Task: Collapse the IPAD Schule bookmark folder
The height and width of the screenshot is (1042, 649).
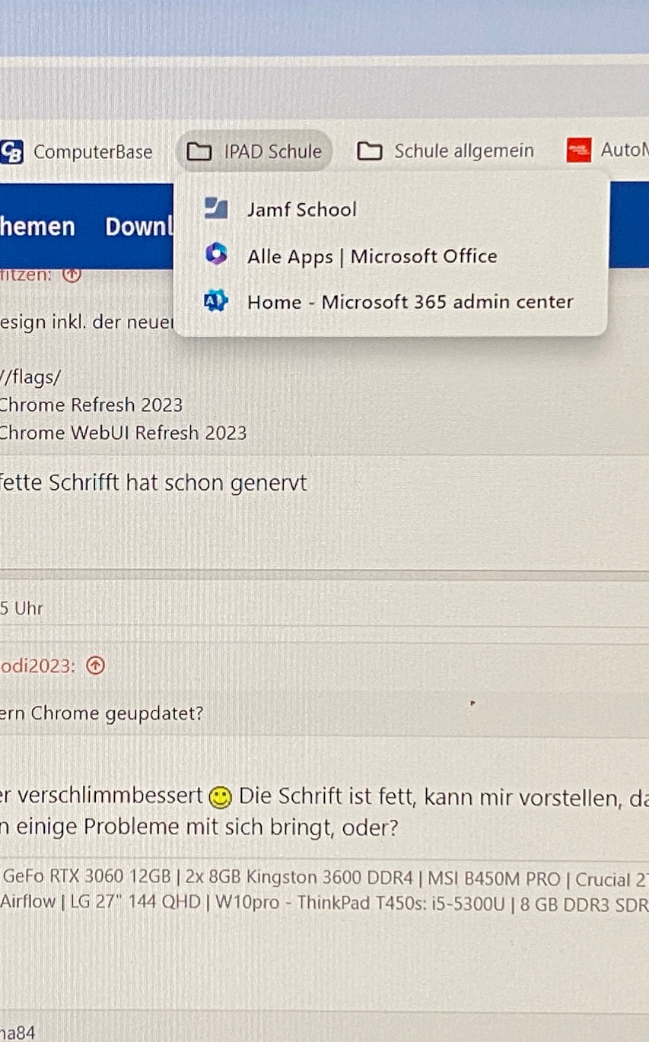Action: (254, 151)
